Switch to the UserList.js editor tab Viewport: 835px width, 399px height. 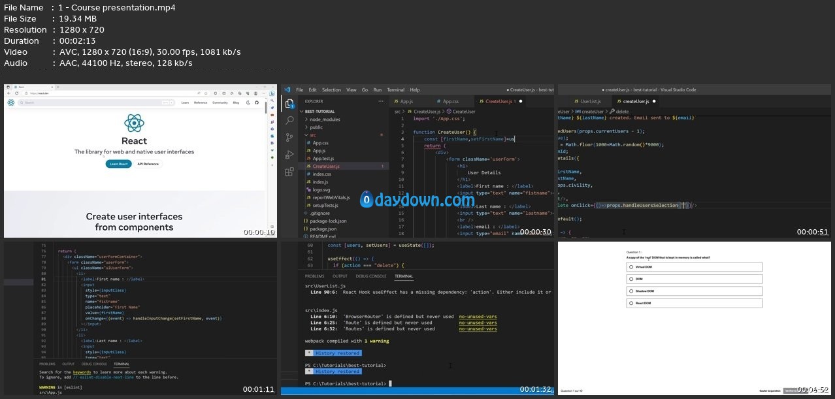click(587, 101)
